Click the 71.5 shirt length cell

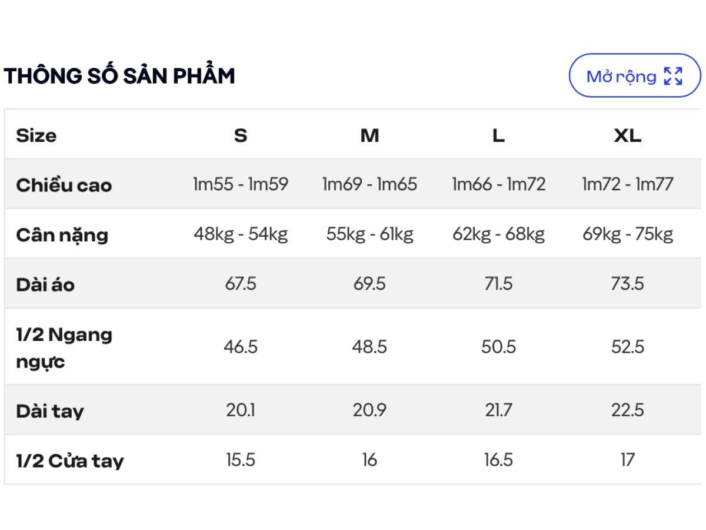coord(498,284)
